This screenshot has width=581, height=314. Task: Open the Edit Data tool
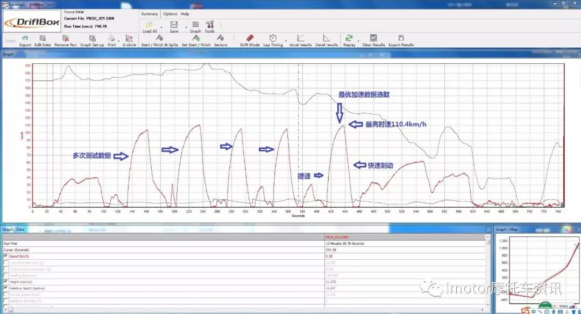coord(42,38)
